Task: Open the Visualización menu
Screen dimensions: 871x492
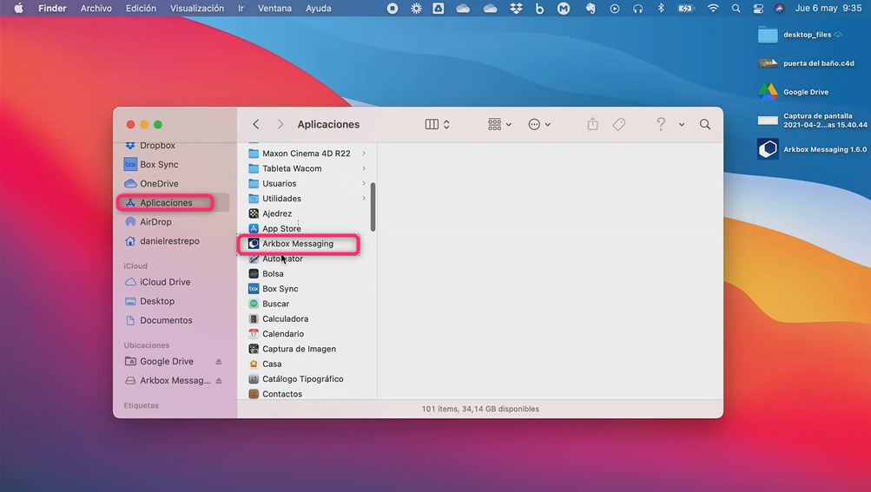Action: (x=196, y=9)
